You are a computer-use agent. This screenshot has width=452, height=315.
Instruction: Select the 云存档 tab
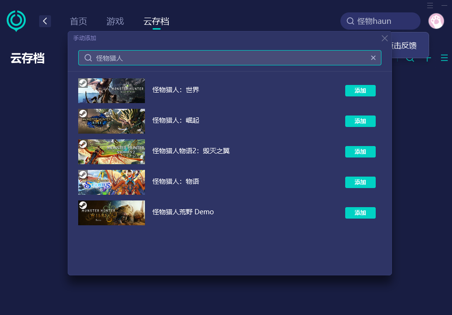[156, 21]
